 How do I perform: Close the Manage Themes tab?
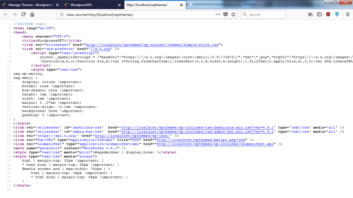[x=57, y=5]
